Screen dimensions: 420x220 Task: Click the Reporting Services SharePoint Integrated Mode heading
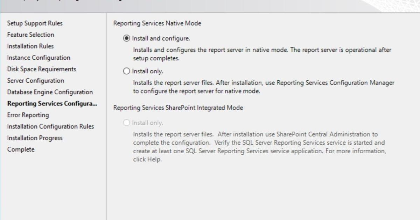tap(178, 108)
